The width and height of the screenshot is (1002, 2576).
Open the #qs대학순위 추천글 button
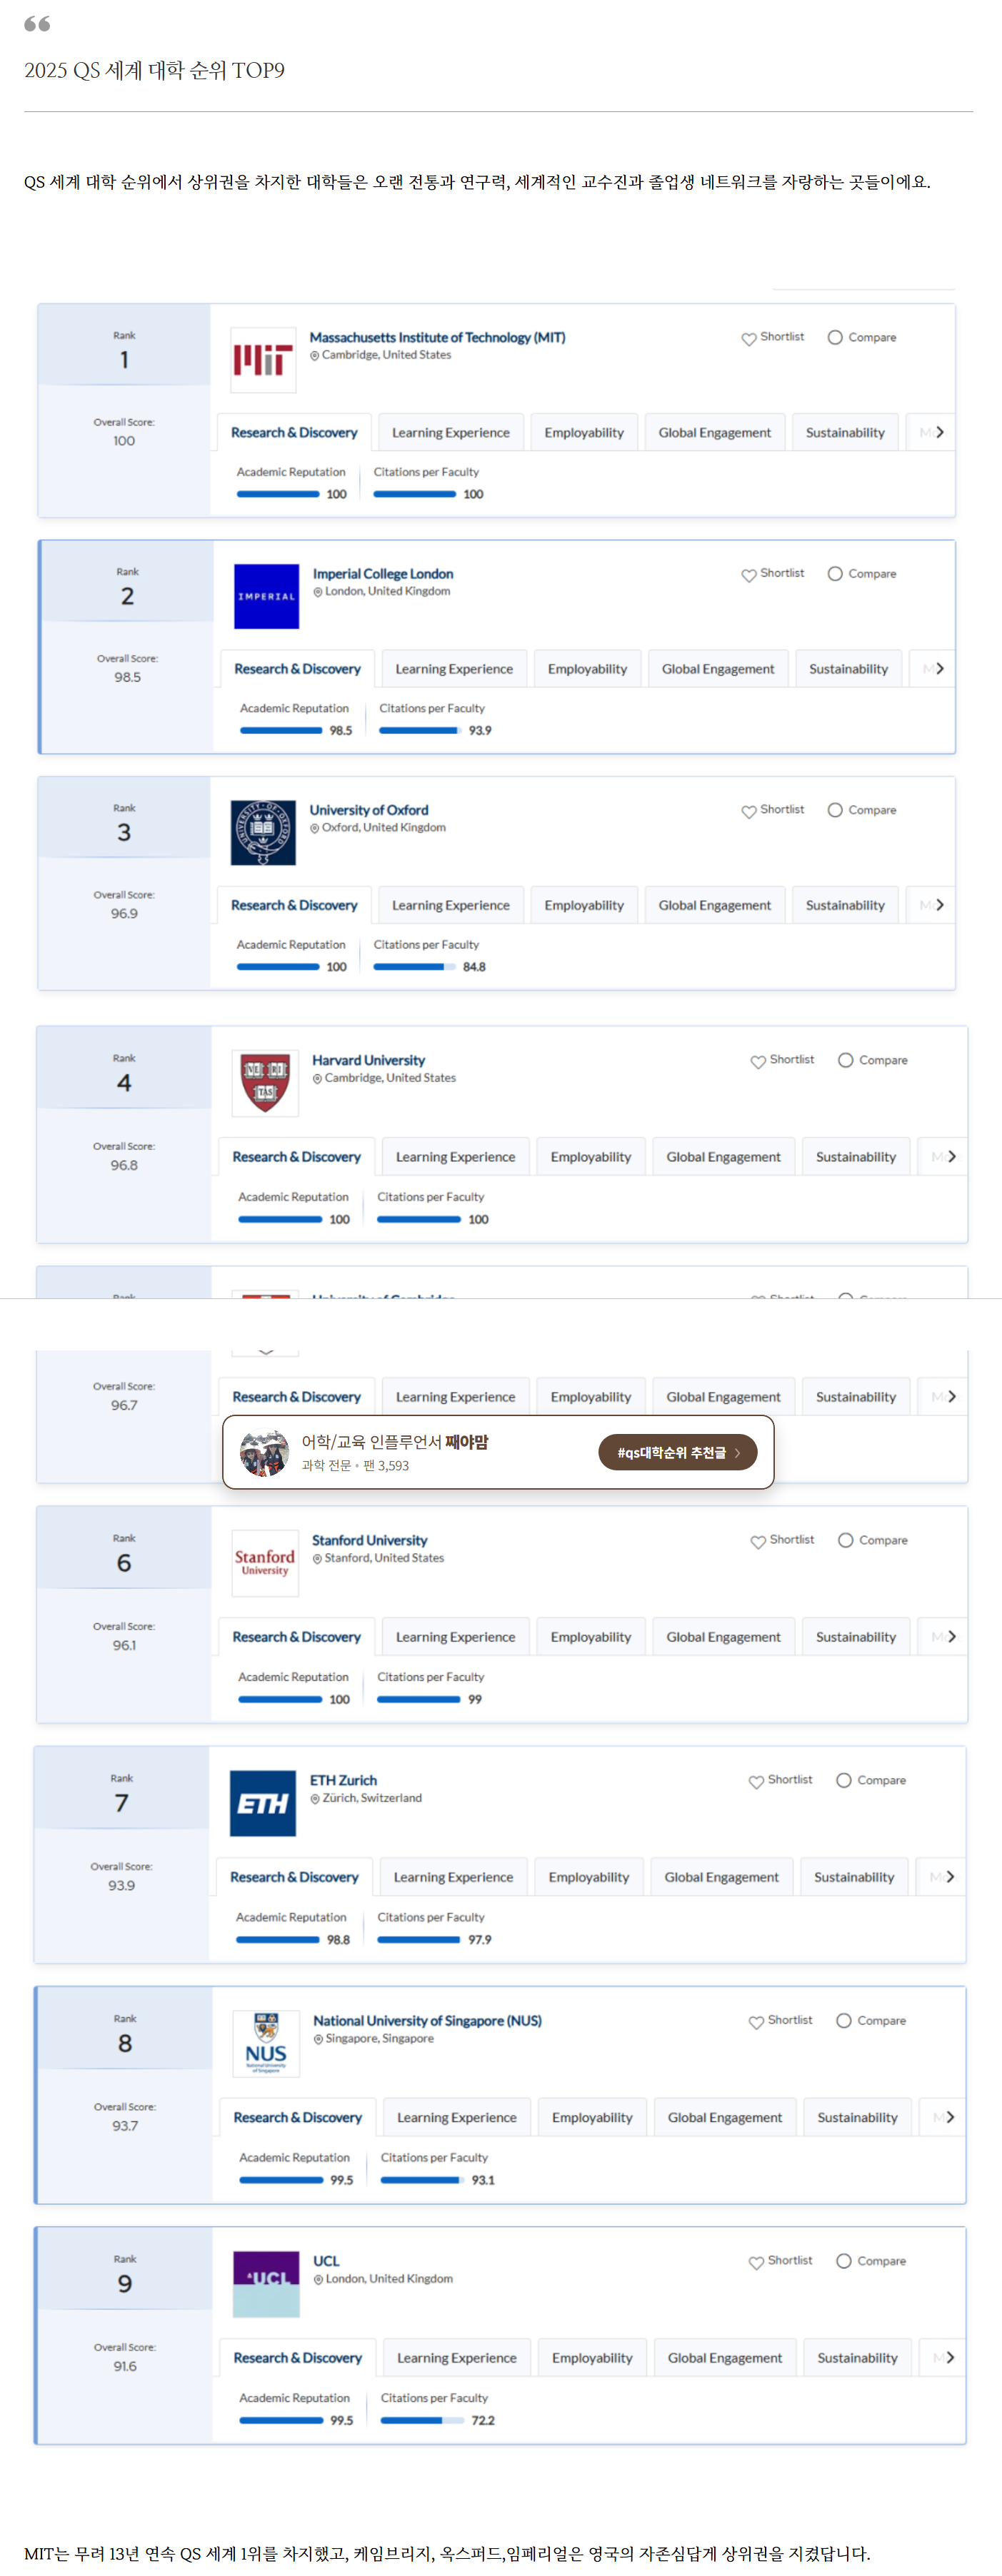pos(678,1452)
